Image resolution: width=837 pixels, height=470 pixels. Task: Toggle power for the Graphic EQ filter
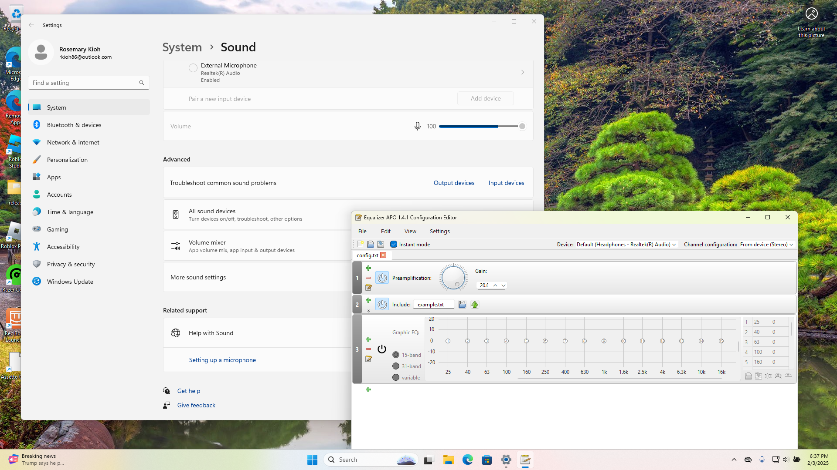382,349
